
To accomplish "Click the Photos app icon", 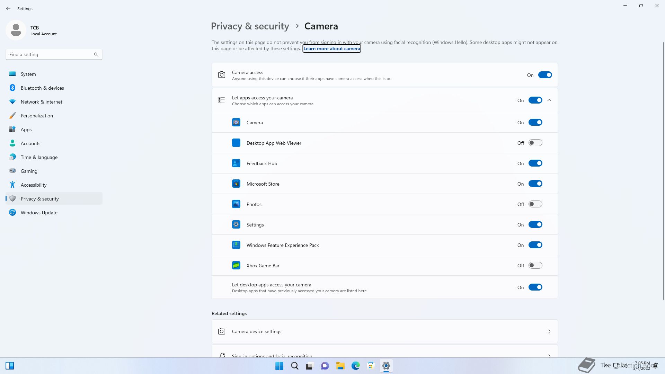I will point(236,204).
